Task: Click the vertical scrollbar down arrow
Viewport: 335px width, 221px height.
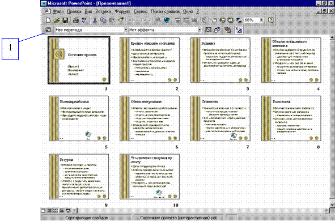Action: [x=332, y=205]
